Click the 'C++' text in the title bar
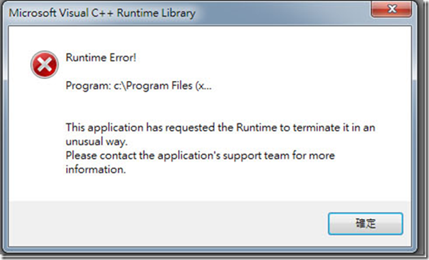 pos(102,13)
